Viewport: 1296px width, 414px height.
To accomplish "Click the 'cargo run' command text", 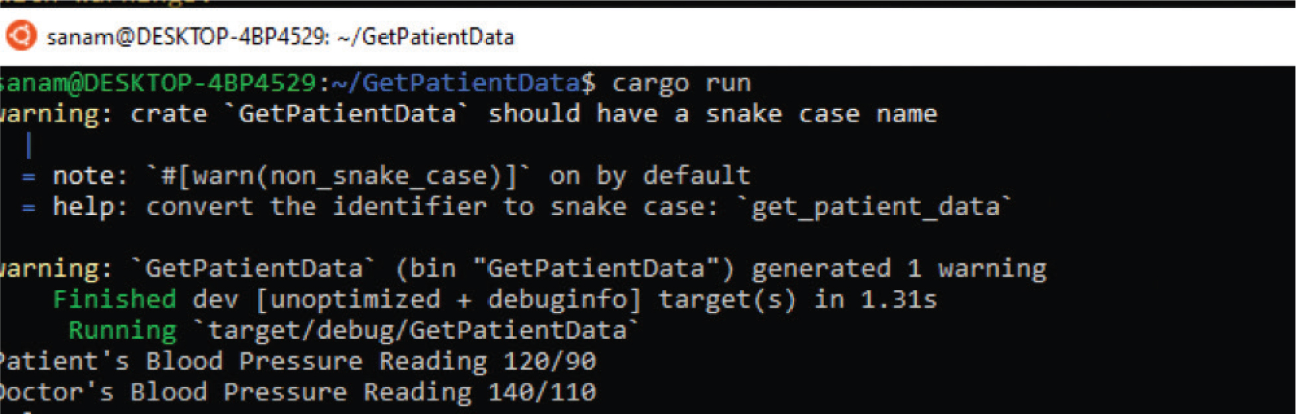I will pyautogui.click(x=681, y=84).
